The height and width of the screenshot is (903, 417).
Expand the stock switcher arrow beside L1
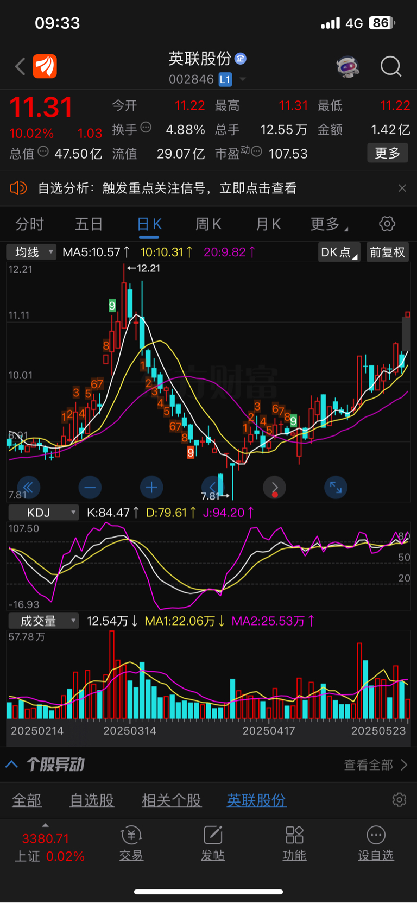coord(243,80)
